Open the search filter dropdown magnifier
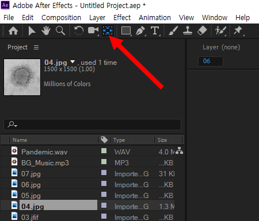The width and height of the screenshot is (259, 221). [x=12, y=125]
